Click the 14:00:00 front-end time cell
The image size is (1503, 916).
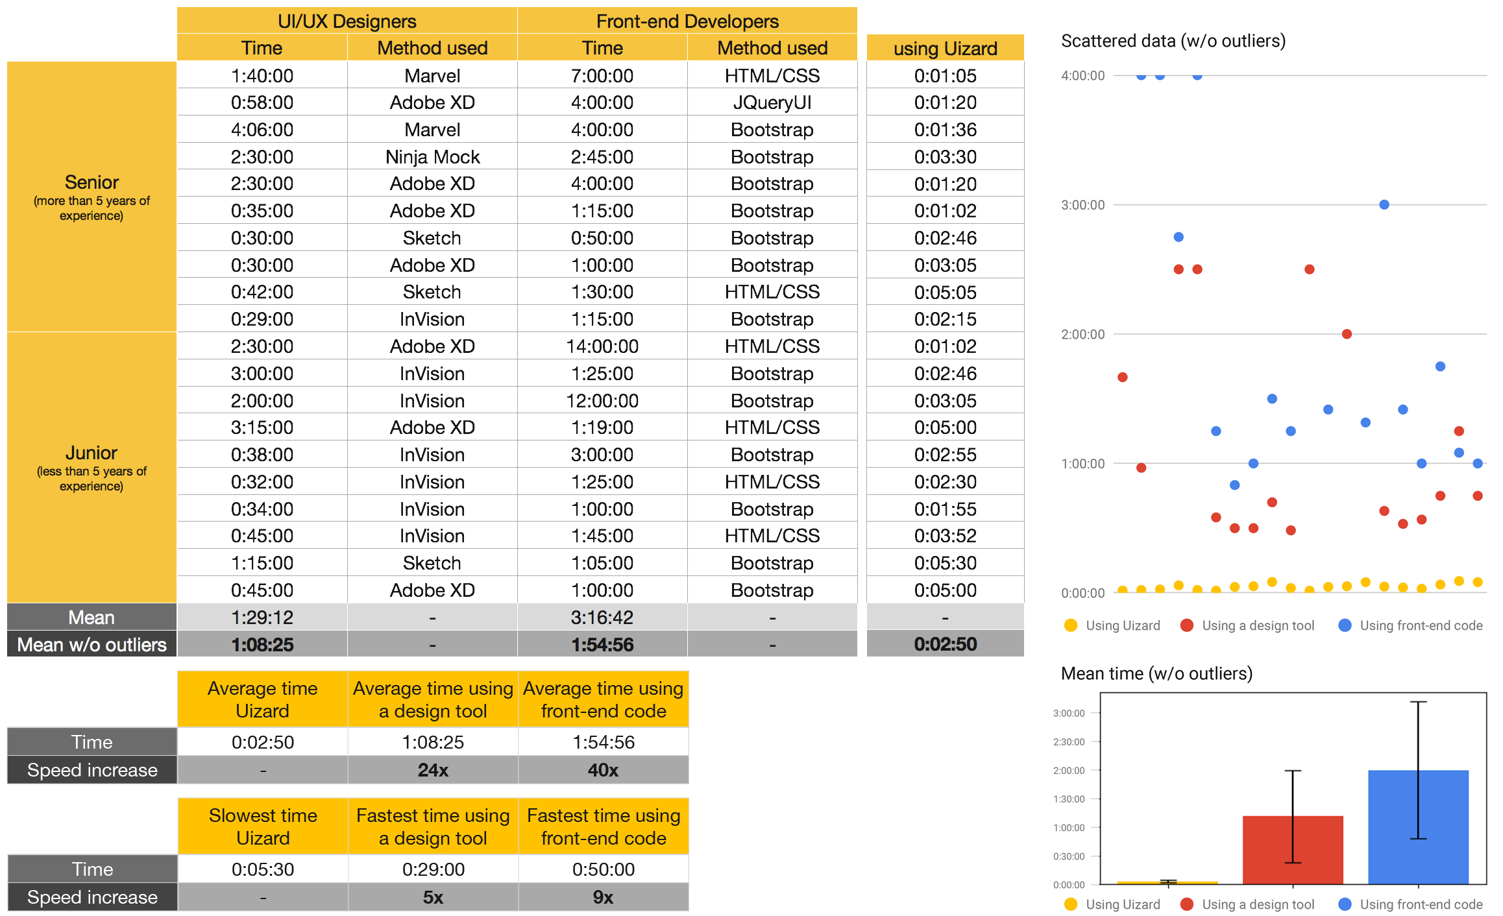(602, 346)
